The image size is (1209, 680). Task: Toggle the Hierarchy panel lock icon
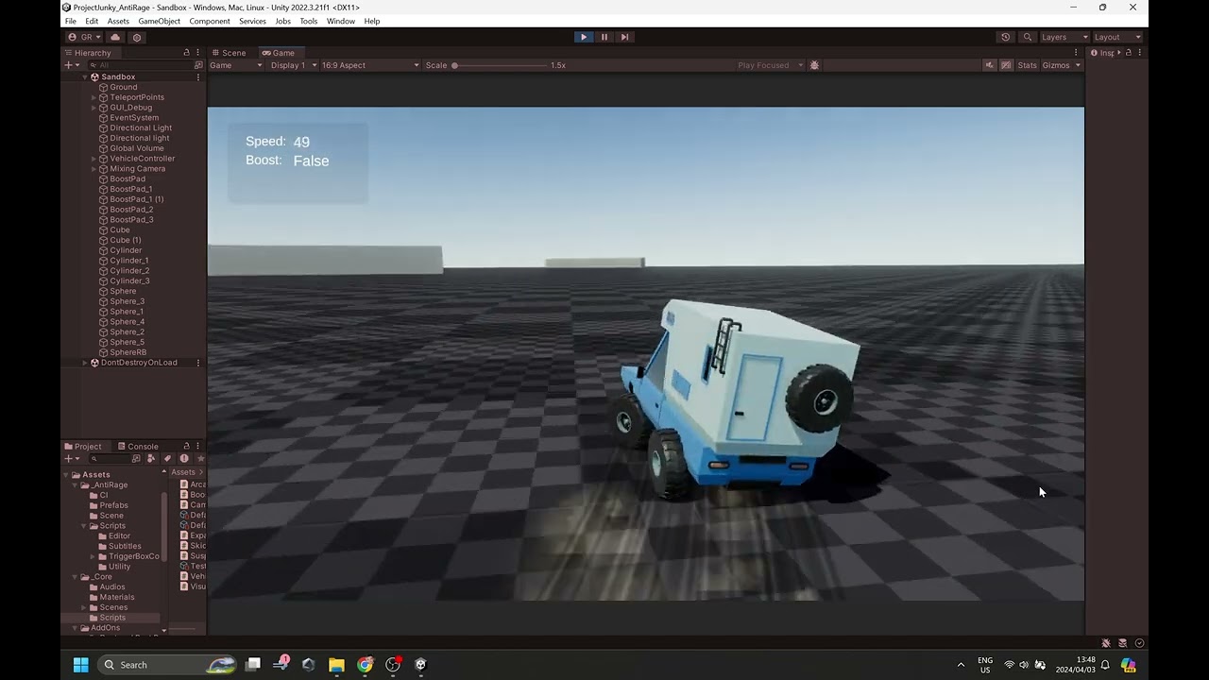tap(186, 53)
